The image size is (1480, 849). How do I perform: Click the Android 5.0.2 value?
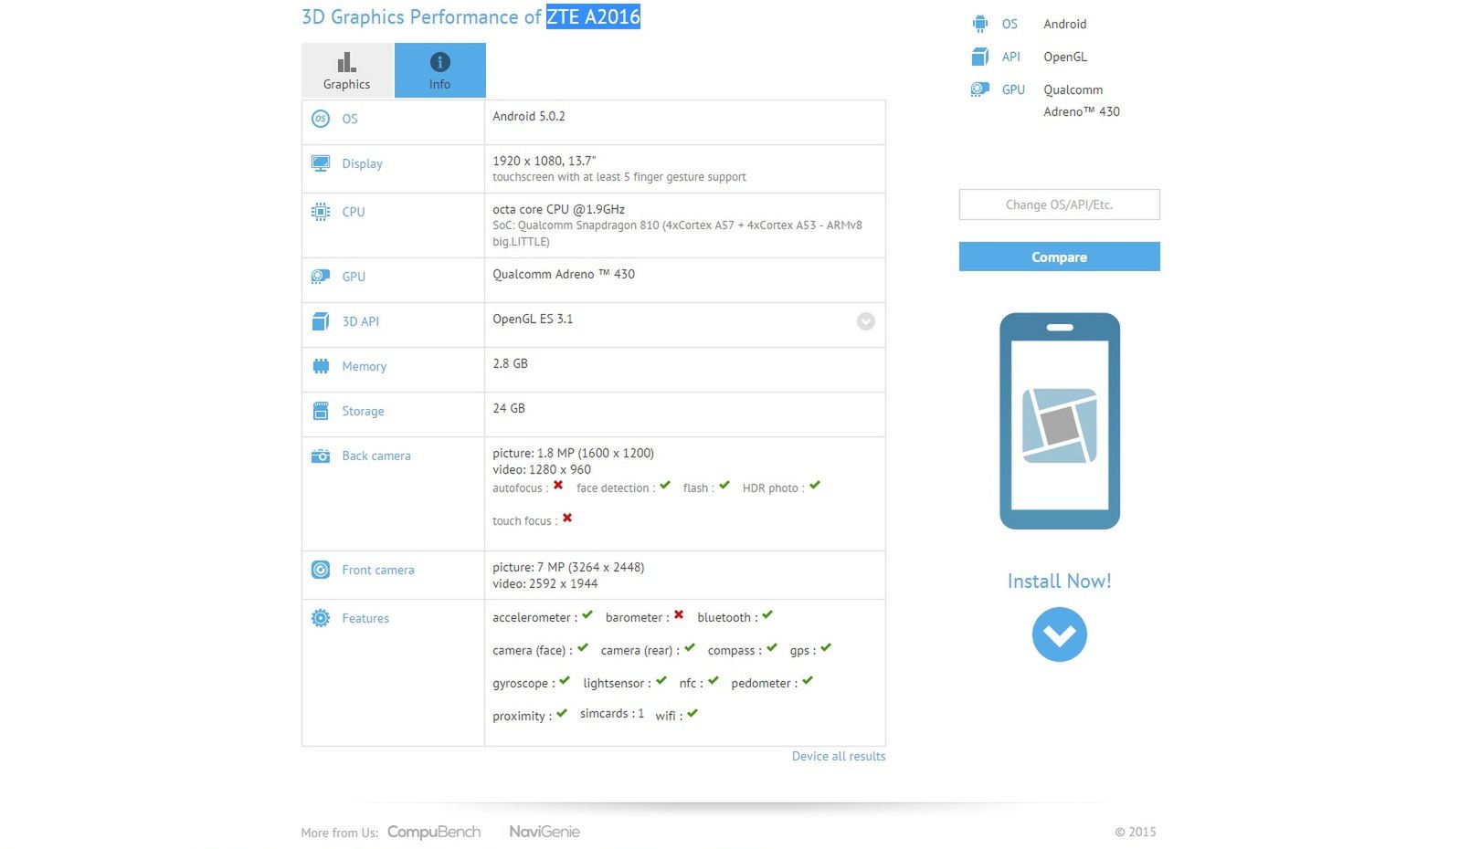pos(529,117)
